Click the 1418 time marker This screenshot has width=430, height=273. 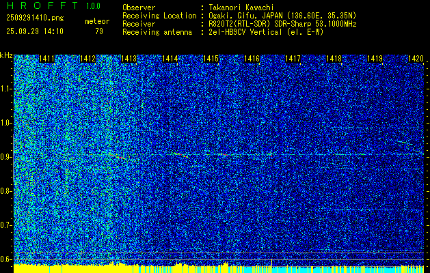pos(334,59)
